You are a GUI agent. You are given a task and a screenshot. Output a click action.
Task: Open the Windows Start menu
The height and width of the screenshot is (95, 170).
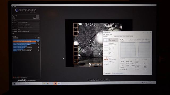(14, 84)
